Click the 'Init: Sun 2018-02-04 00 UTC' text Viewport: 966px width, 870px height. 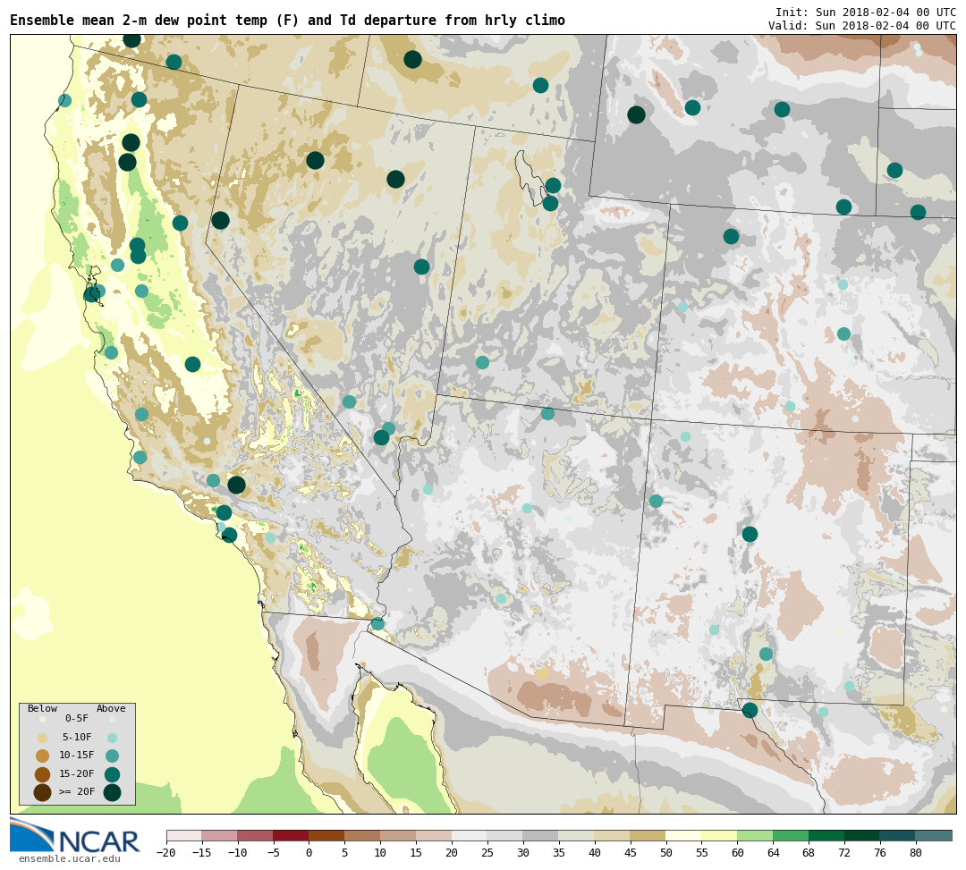click(x=865, y=13)
